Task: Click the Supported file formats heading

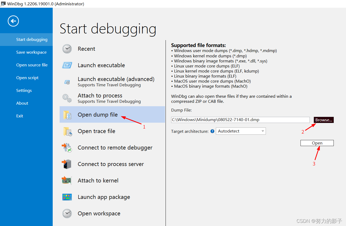Action: [x=199, y=45]
